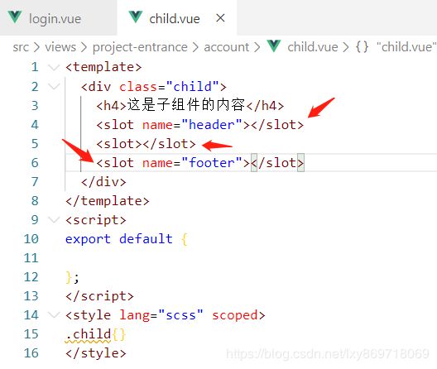
Task: Click the closing </div> tag
Action: 103,182
